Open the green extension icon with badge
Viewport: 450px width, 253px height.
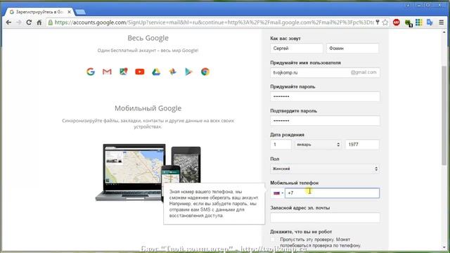408,22
